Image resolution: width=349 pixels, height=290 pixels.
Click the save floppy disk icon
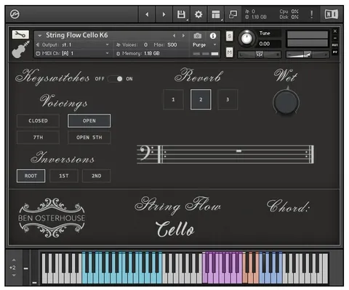181,14
